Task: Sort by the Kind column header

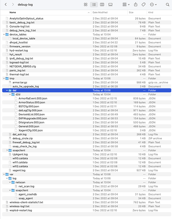Action: coord(150,12)
